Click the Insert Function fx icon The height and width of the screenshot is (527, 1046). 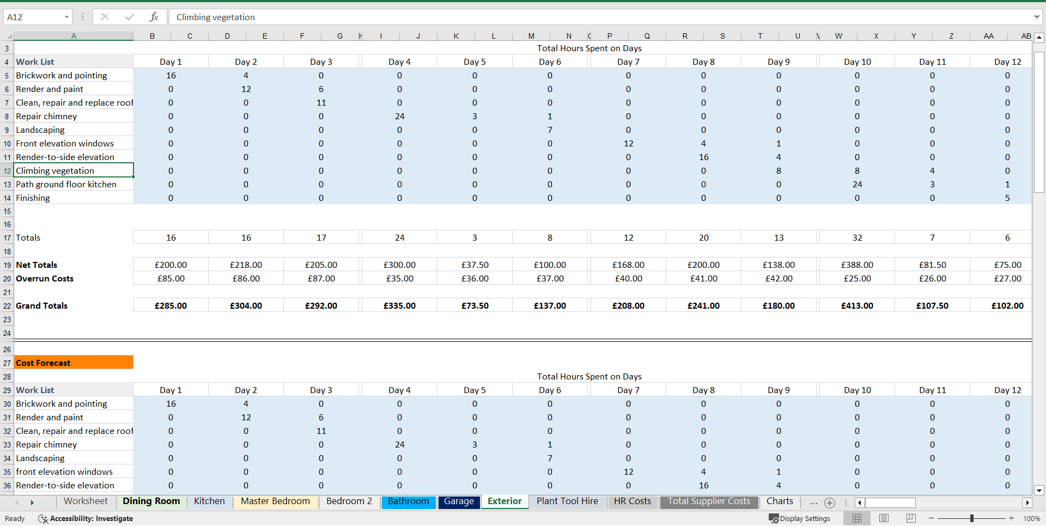click(x=155, y=17)
